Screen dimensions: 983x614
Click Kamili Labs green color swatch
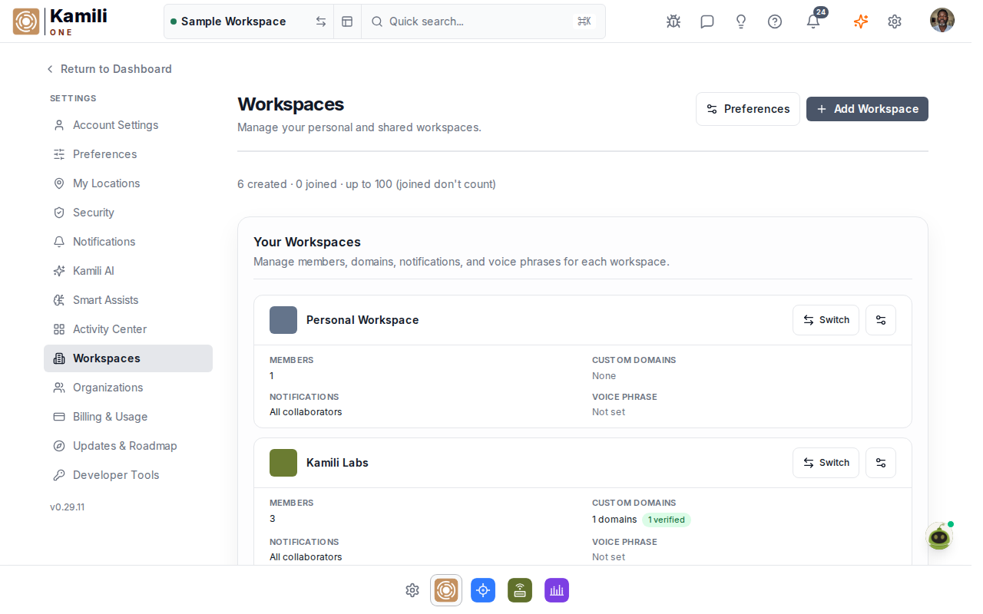[x=283, y=463]
